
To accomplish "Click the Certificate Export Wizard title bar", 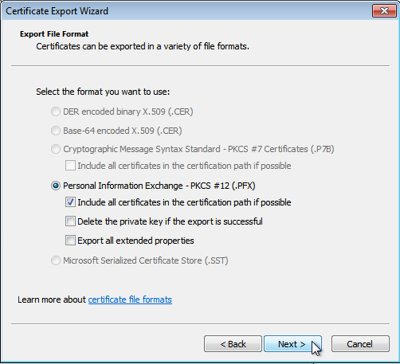I will tap(186, 11).
